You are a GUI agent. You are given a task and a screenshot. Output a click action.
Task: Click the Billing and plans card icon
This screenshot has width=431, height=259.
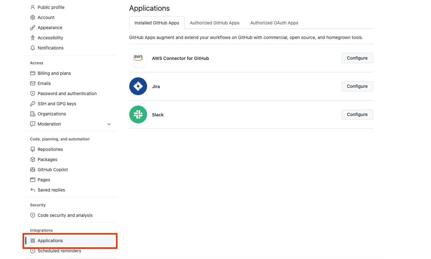tap(32, 73)
